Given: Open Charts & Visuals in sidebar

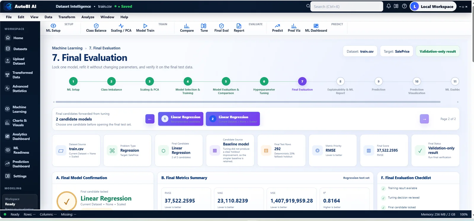Looking at the screenshot, I should coord(20,123).
